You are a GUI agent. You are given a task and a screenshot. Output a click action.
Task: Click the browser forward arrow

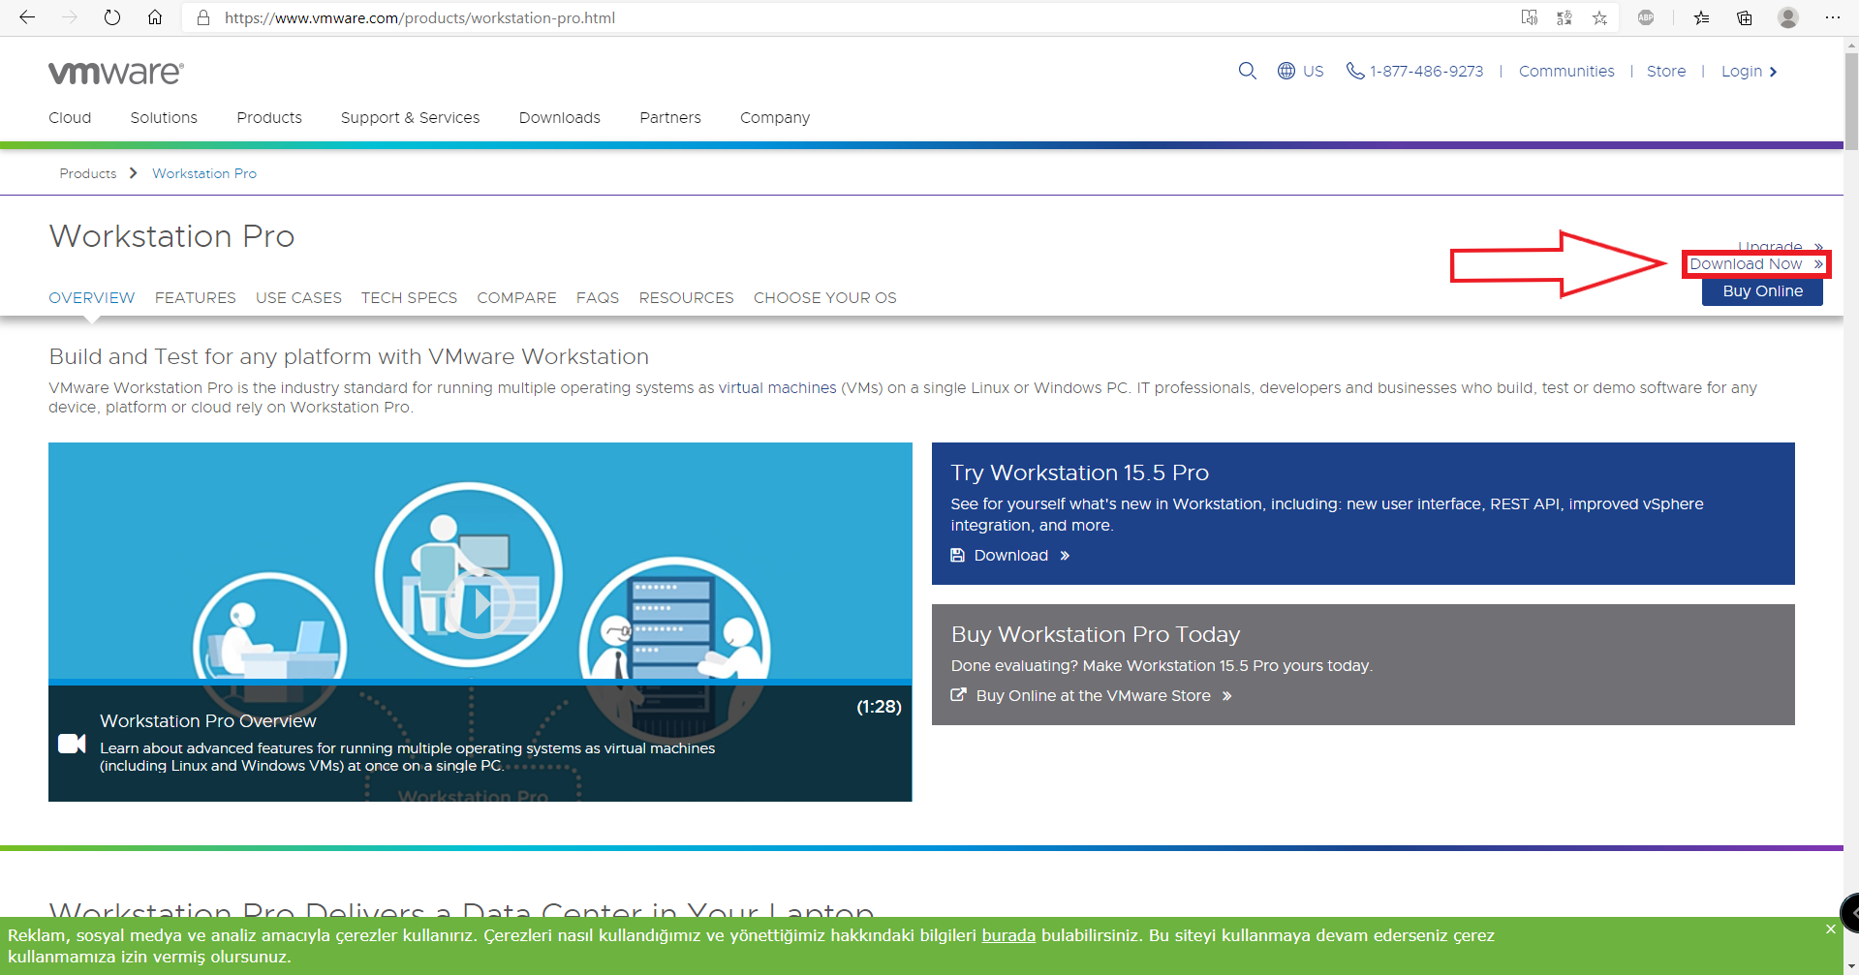[70, 17]
